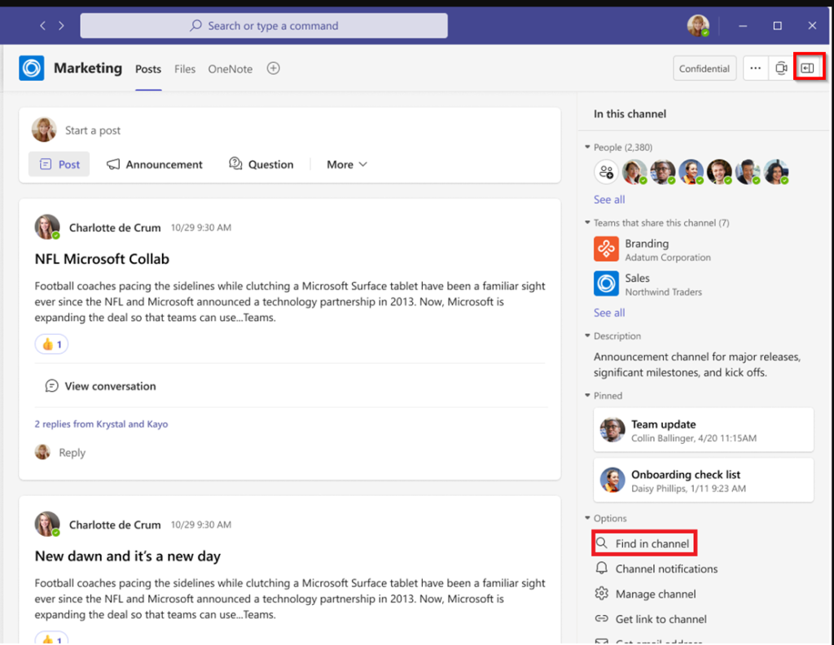See all teams sharing this channel
The width and height of the screenshot is (834, 645).
609,313
